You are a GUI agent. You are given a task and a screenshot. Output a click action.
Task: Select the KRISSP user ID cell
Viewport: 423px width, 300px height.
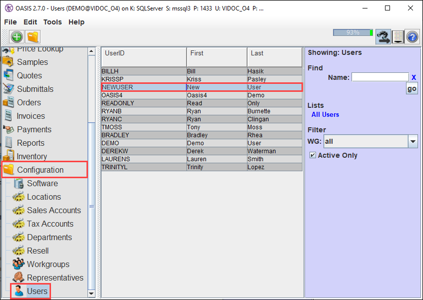tap(144, 79)
